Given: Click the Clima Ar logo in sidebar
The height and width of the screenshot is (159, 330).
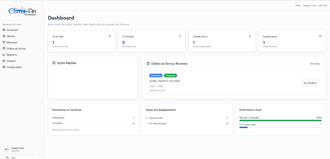Looking at the screenshot, I should (22, 11).
